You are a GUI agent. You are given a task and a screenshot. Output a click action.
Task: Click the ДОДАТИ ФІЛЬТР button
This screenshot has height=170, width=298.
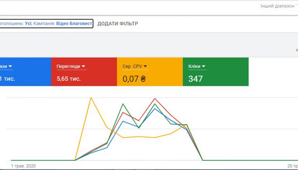click(x=118, y=24)
